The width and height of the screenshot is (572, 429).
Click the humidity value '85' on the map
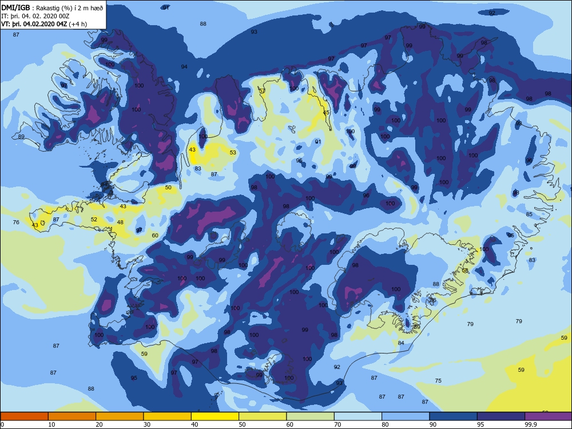(529, 214)
